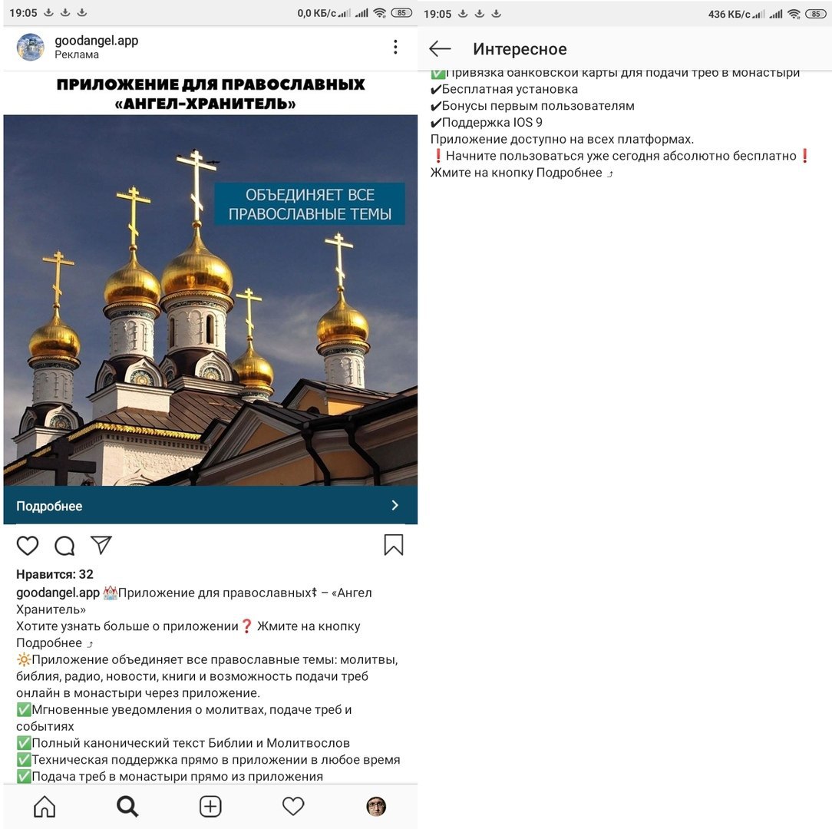The image size is (832, 829).
Task: Share post with paper plane icon
Action: 101,545
